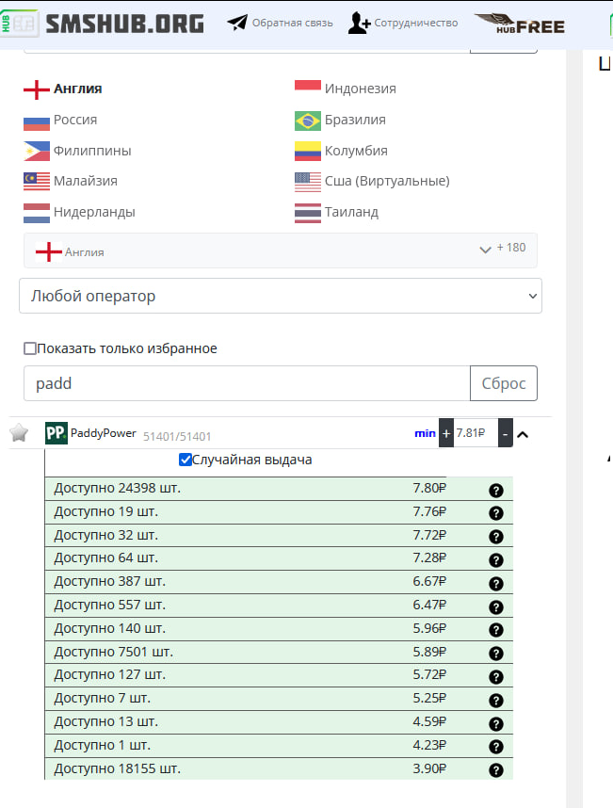This screenshot has height=808, width=613.
Task: Decrease the max price with minus button
Action: [506, 433]
